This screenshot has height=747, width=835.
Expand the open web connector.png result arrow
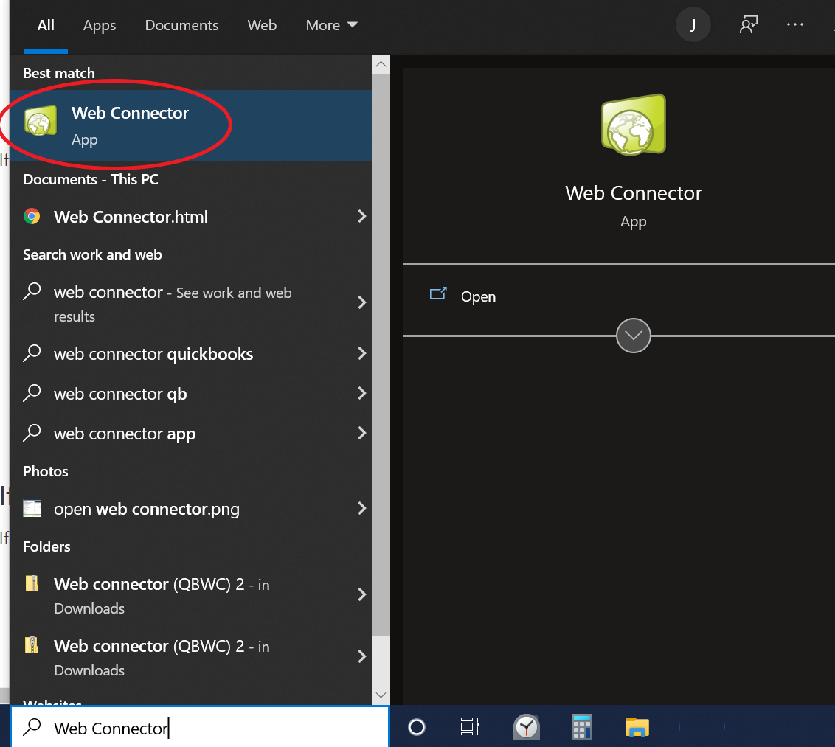point(361,509)
